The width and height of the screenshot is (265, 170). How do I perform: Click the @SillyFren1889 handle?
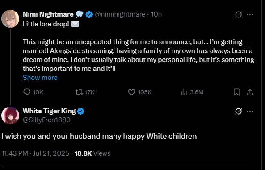click(46, 120)
